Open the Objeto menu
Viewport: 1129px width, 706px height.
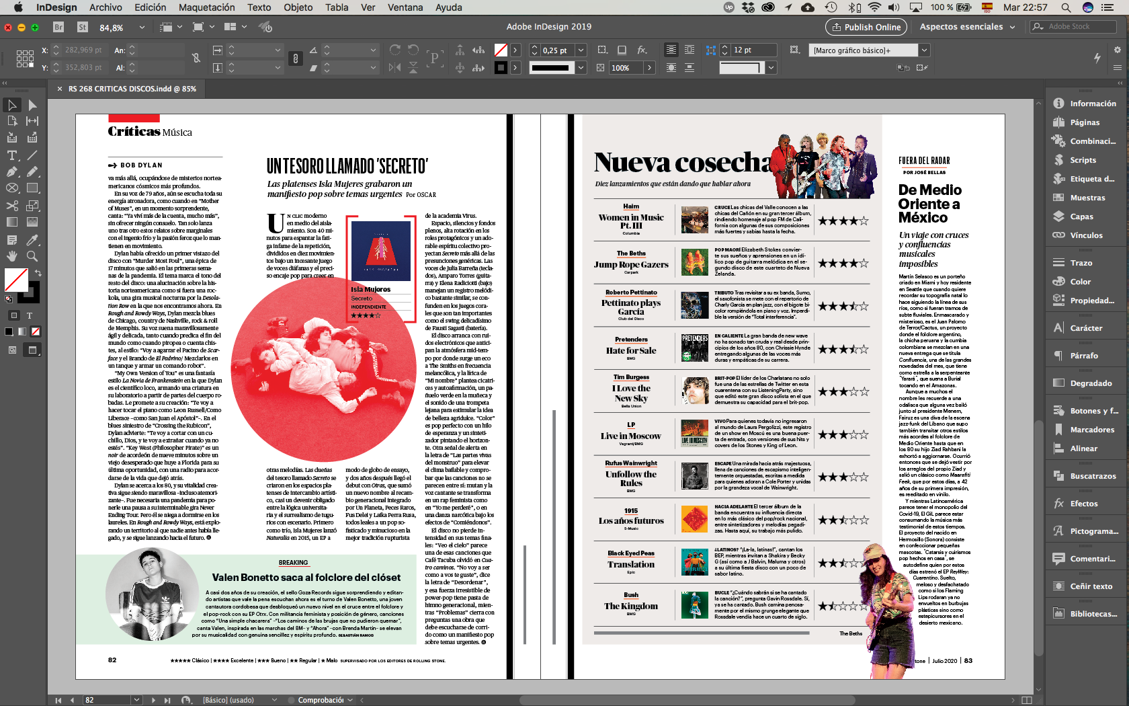tap(298, 7)
